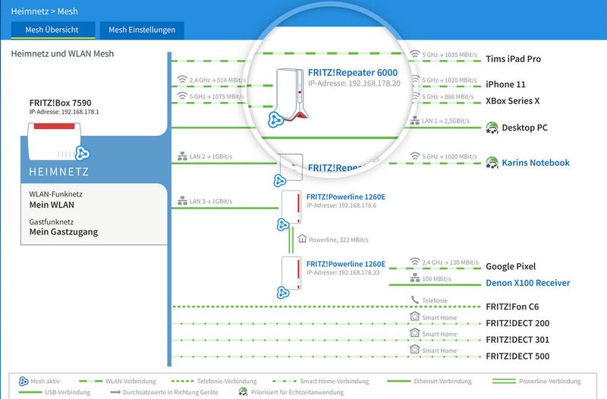Click the Powerline house icon at 322 MBit/s
The height and width of the screenshot is (399, 607).
[302, 239]
